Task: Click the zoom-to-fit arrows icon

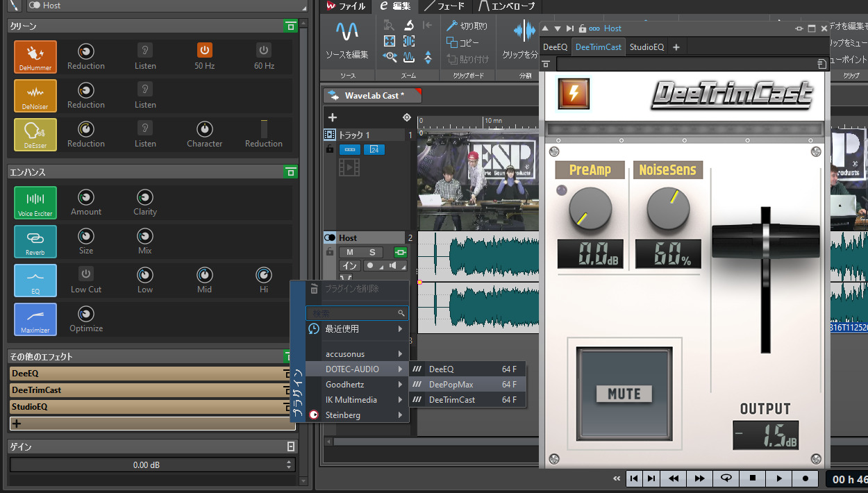Action: pos(390,41)
